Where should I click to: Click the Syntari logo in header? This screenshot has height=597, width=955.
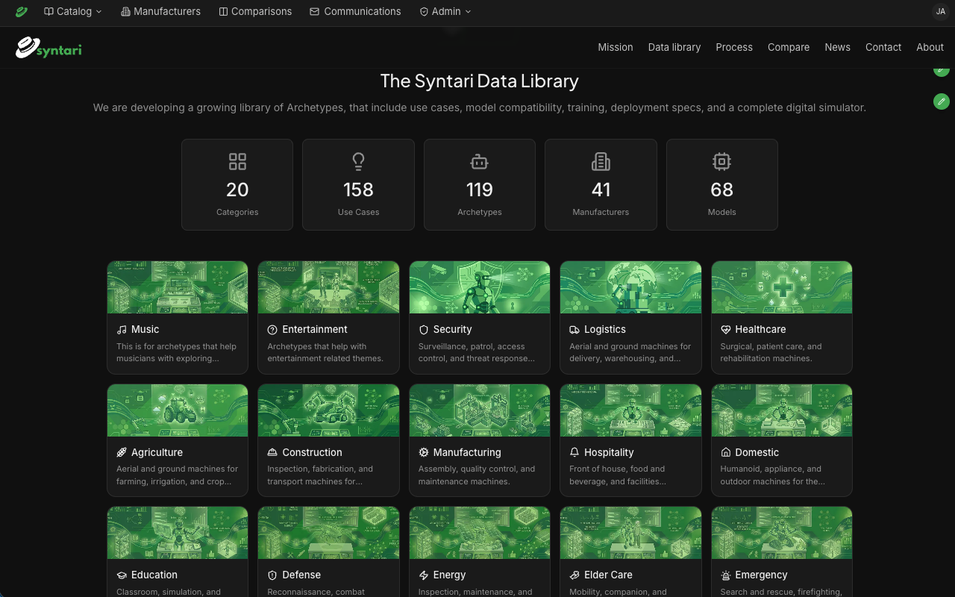point(48,48)
